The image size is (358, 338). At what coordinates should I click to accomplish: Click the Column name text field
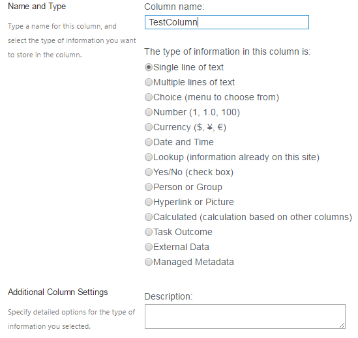point(227,22)
